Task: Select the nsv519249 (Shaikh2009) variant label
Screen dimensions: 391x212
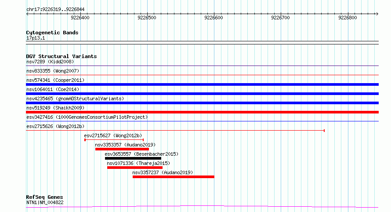Action: 55,108
